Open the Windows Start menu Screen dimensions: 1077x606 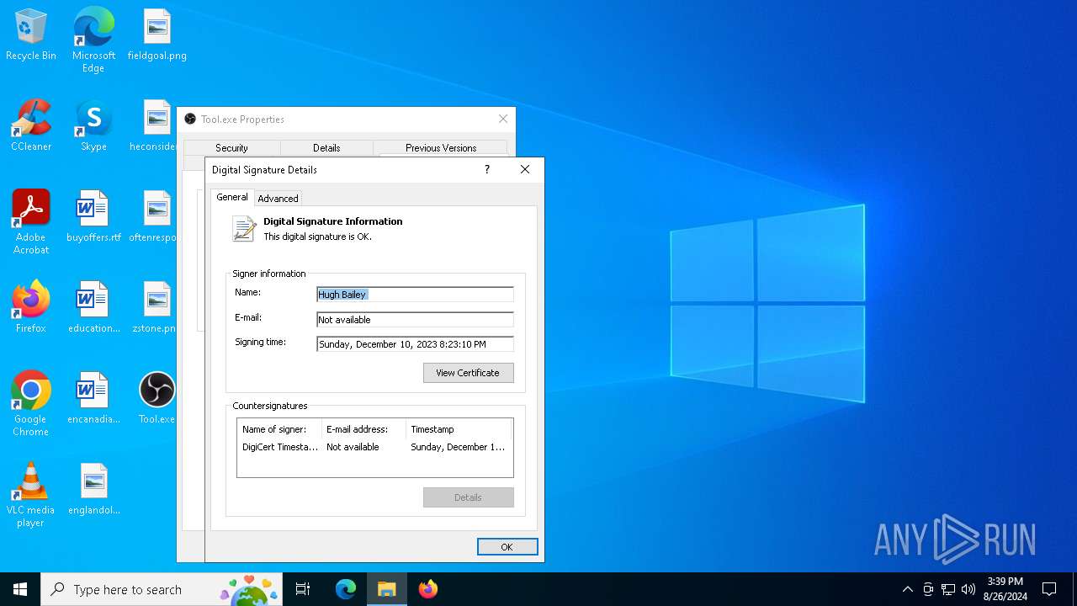pos(20,589)
